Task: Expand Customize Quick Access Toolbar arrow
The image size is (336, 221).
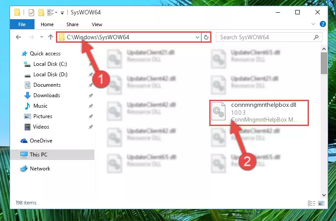Action: (62, 13)
